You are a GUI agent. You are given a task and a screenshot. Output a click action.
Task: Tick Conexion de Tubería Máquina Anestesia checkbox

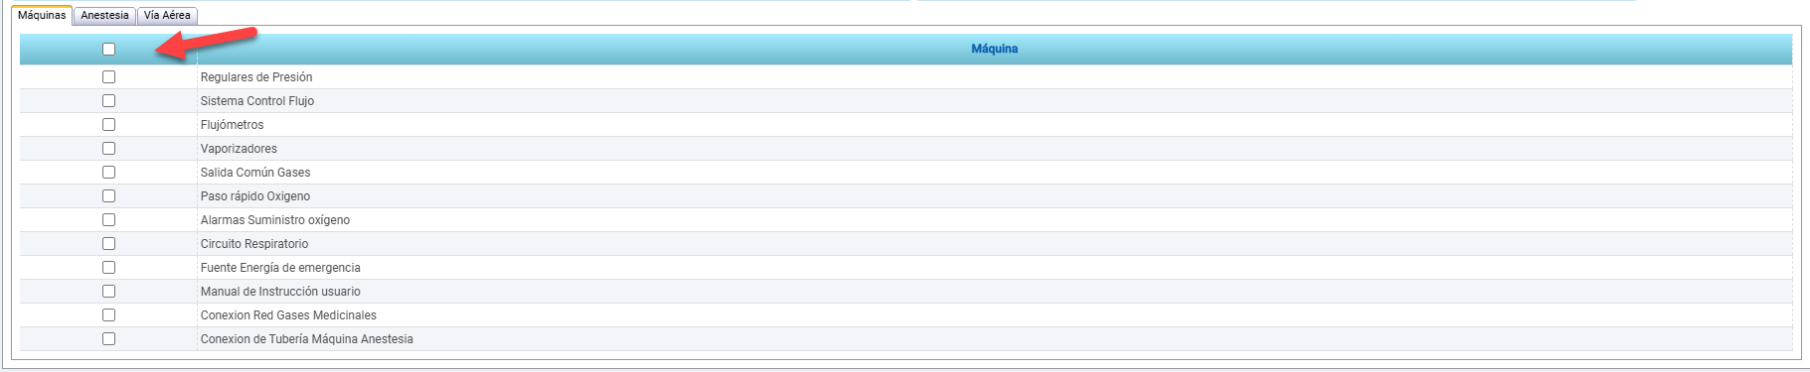[x=108, y=338]
